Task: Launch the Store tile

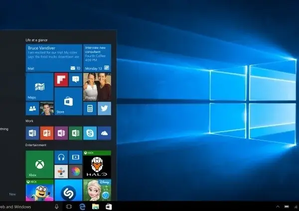Action: tap(68, 101)
